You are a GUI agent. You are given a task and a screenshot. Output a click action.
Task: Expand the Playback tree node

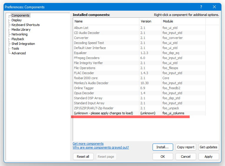[9, 39]
